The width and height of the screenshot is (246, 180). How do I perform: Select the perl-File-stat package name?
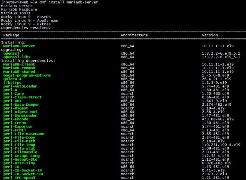(19, 148)
